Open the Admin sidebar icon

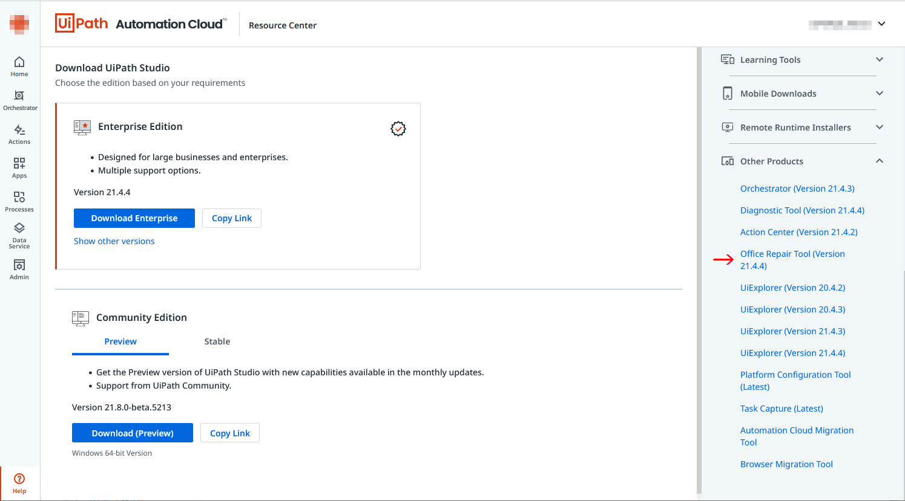(19, 269)
